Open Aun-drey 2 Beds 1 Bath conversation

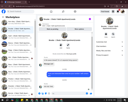[x=17, y=22]
